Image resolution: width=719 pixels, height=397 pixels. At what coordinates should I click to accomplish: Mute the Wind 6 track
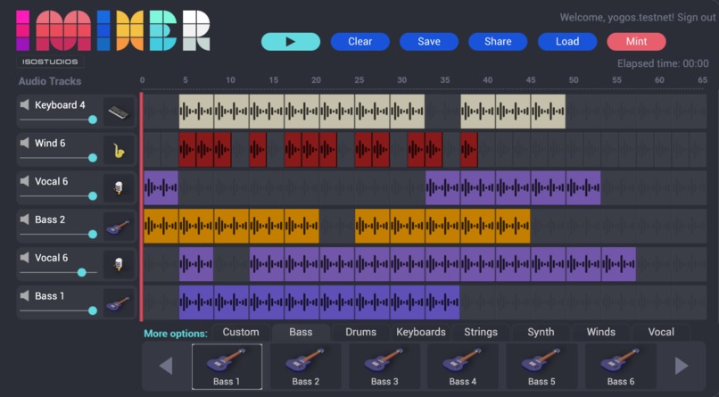[25, 143]
